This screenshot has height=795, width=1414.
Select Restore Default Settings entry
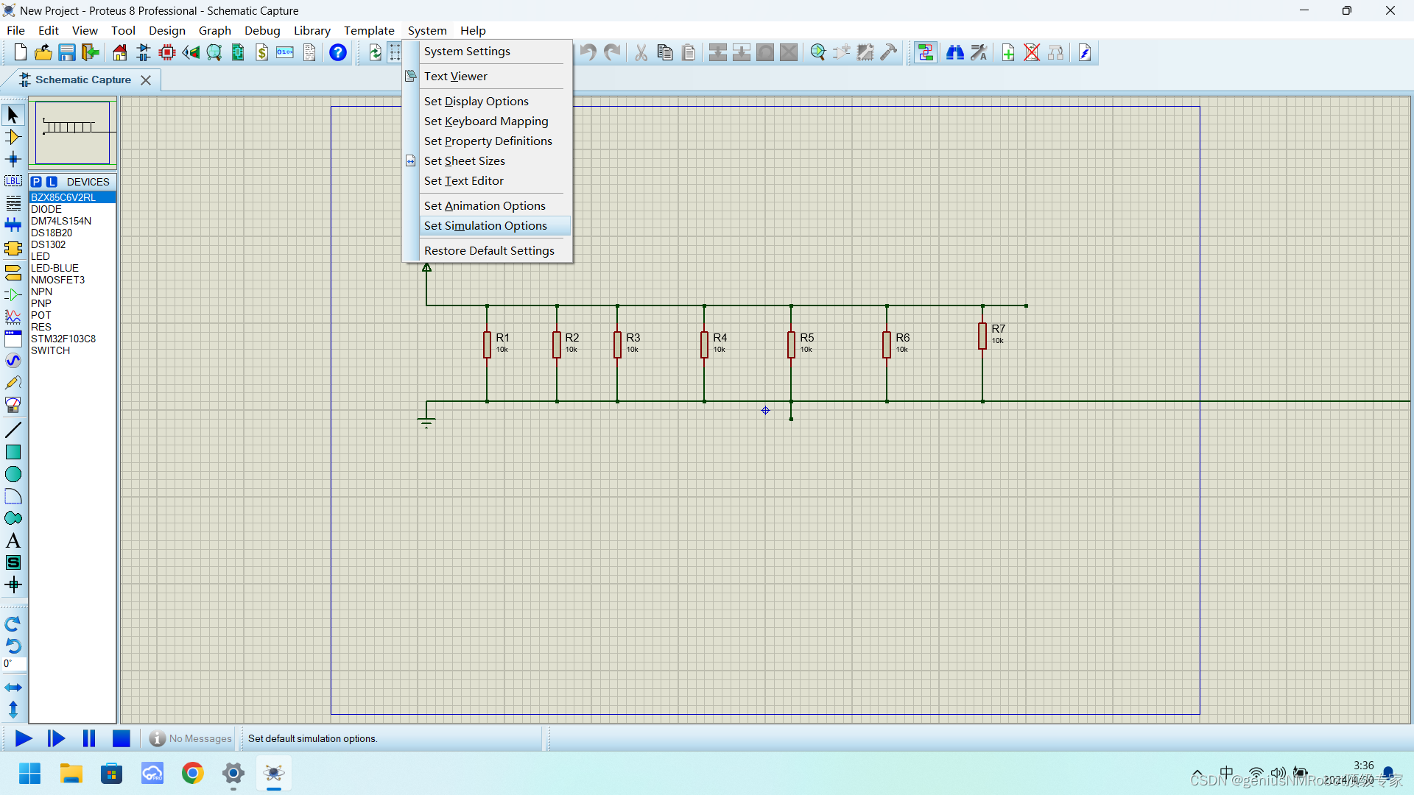[489, 251]
